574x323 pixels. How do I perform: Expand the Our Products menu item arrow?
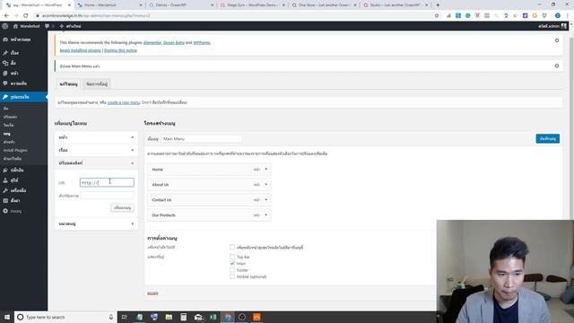click(x=266, y=215)
